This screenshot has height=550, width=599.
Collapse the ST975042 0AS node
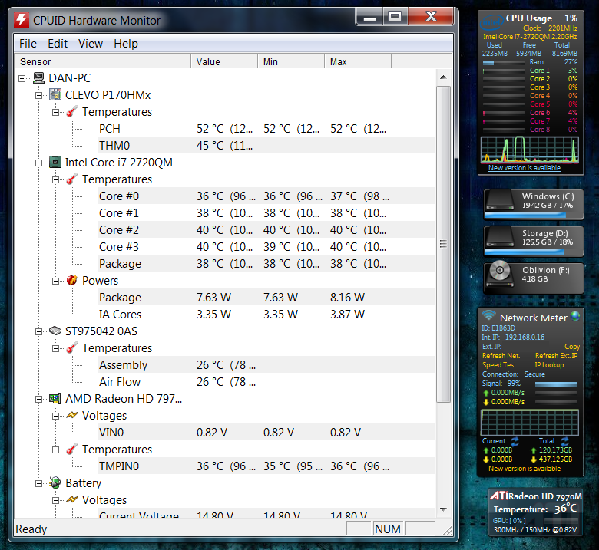pyautogui.click(x=38, y=331)
